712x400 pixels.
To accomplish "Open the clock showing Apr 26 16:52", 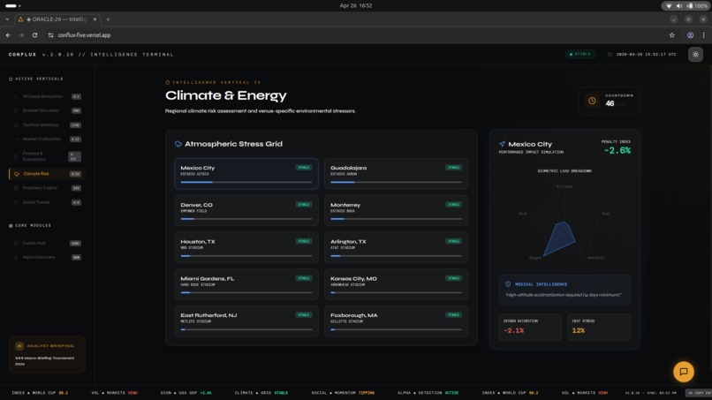I will [x=355, y=6].
